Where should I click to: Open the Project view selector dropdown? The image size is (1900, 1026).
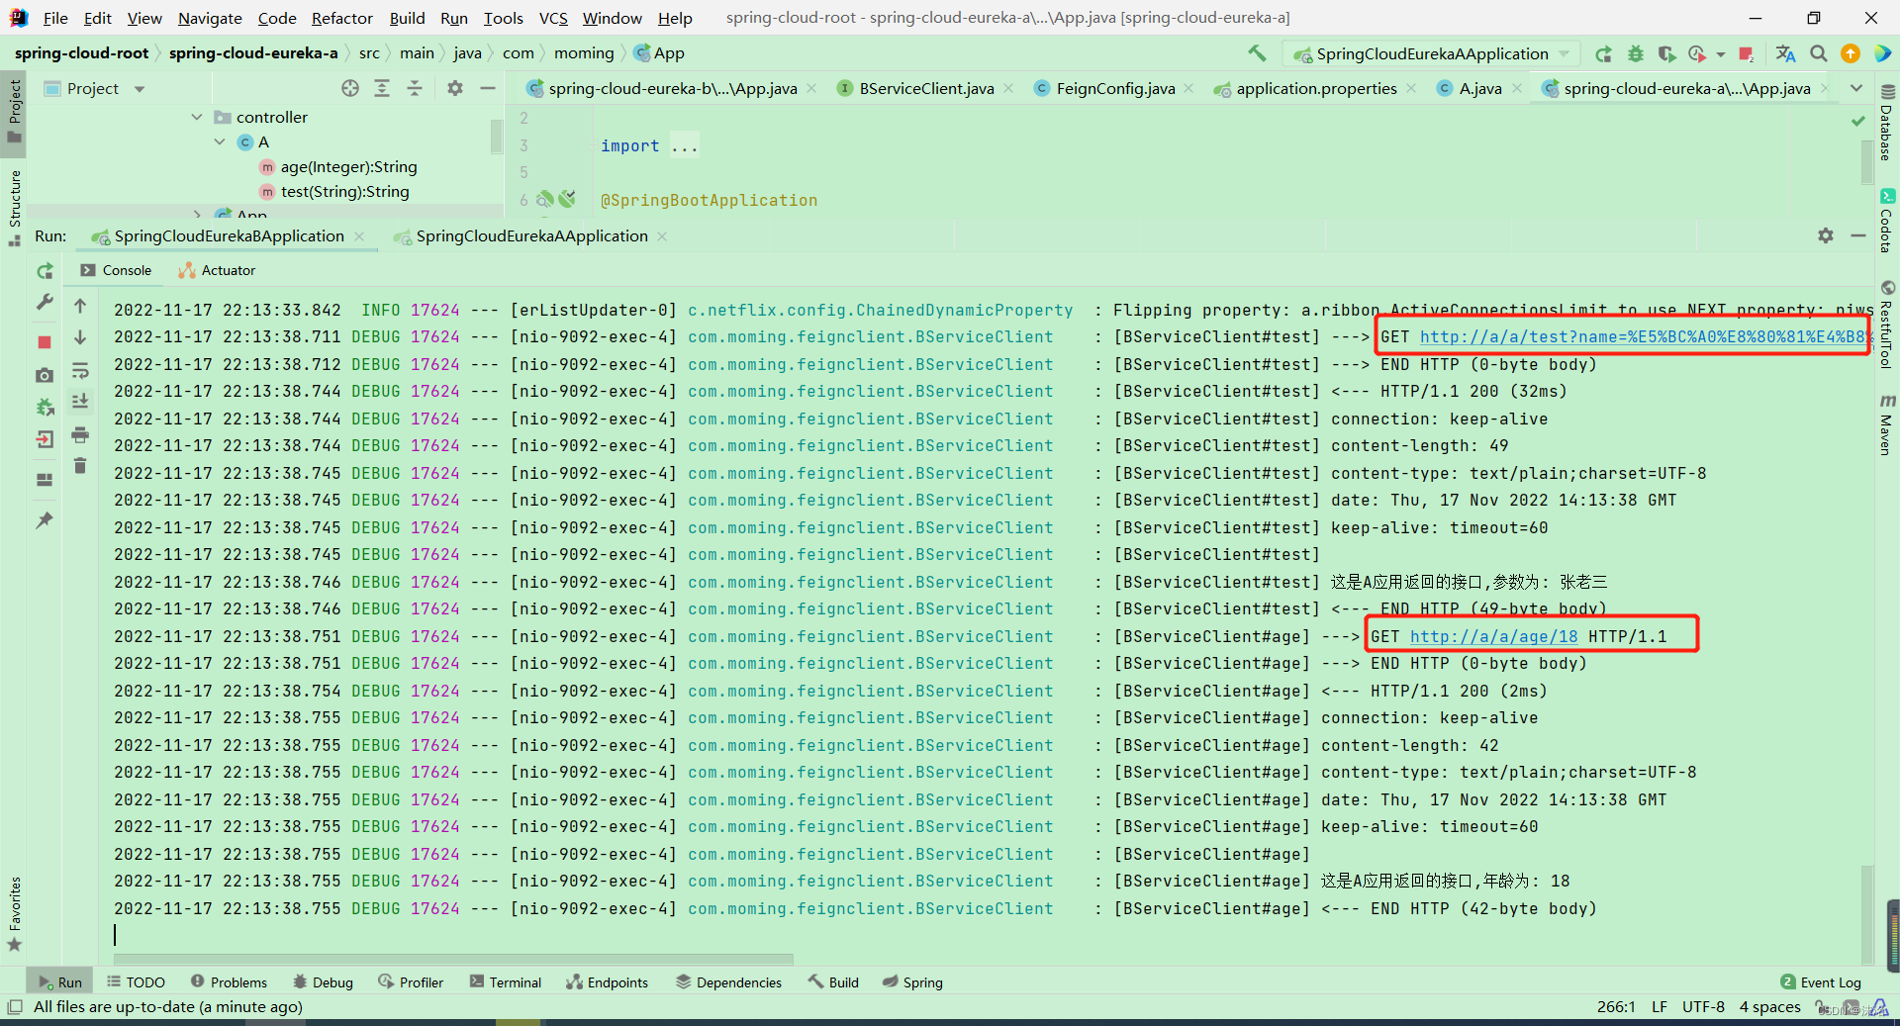click(x=140, y=88)
